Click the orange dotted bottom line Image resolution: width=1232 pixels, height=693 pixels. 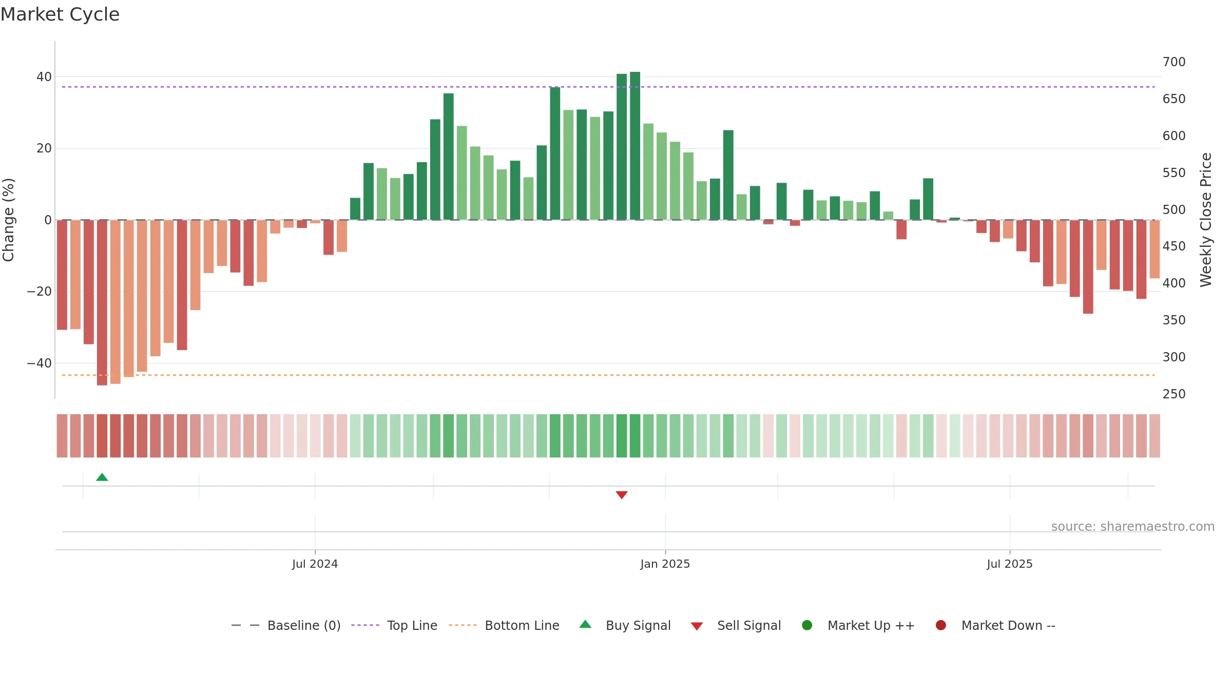click(x=609, y=375)
